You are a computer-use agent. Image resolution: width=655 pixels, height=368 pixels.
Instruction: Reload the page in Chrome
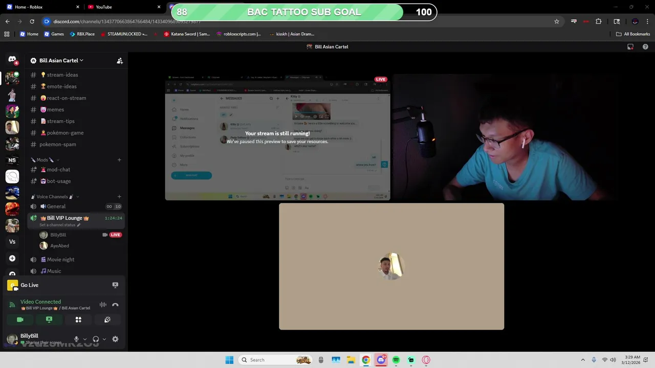[32, 21]
